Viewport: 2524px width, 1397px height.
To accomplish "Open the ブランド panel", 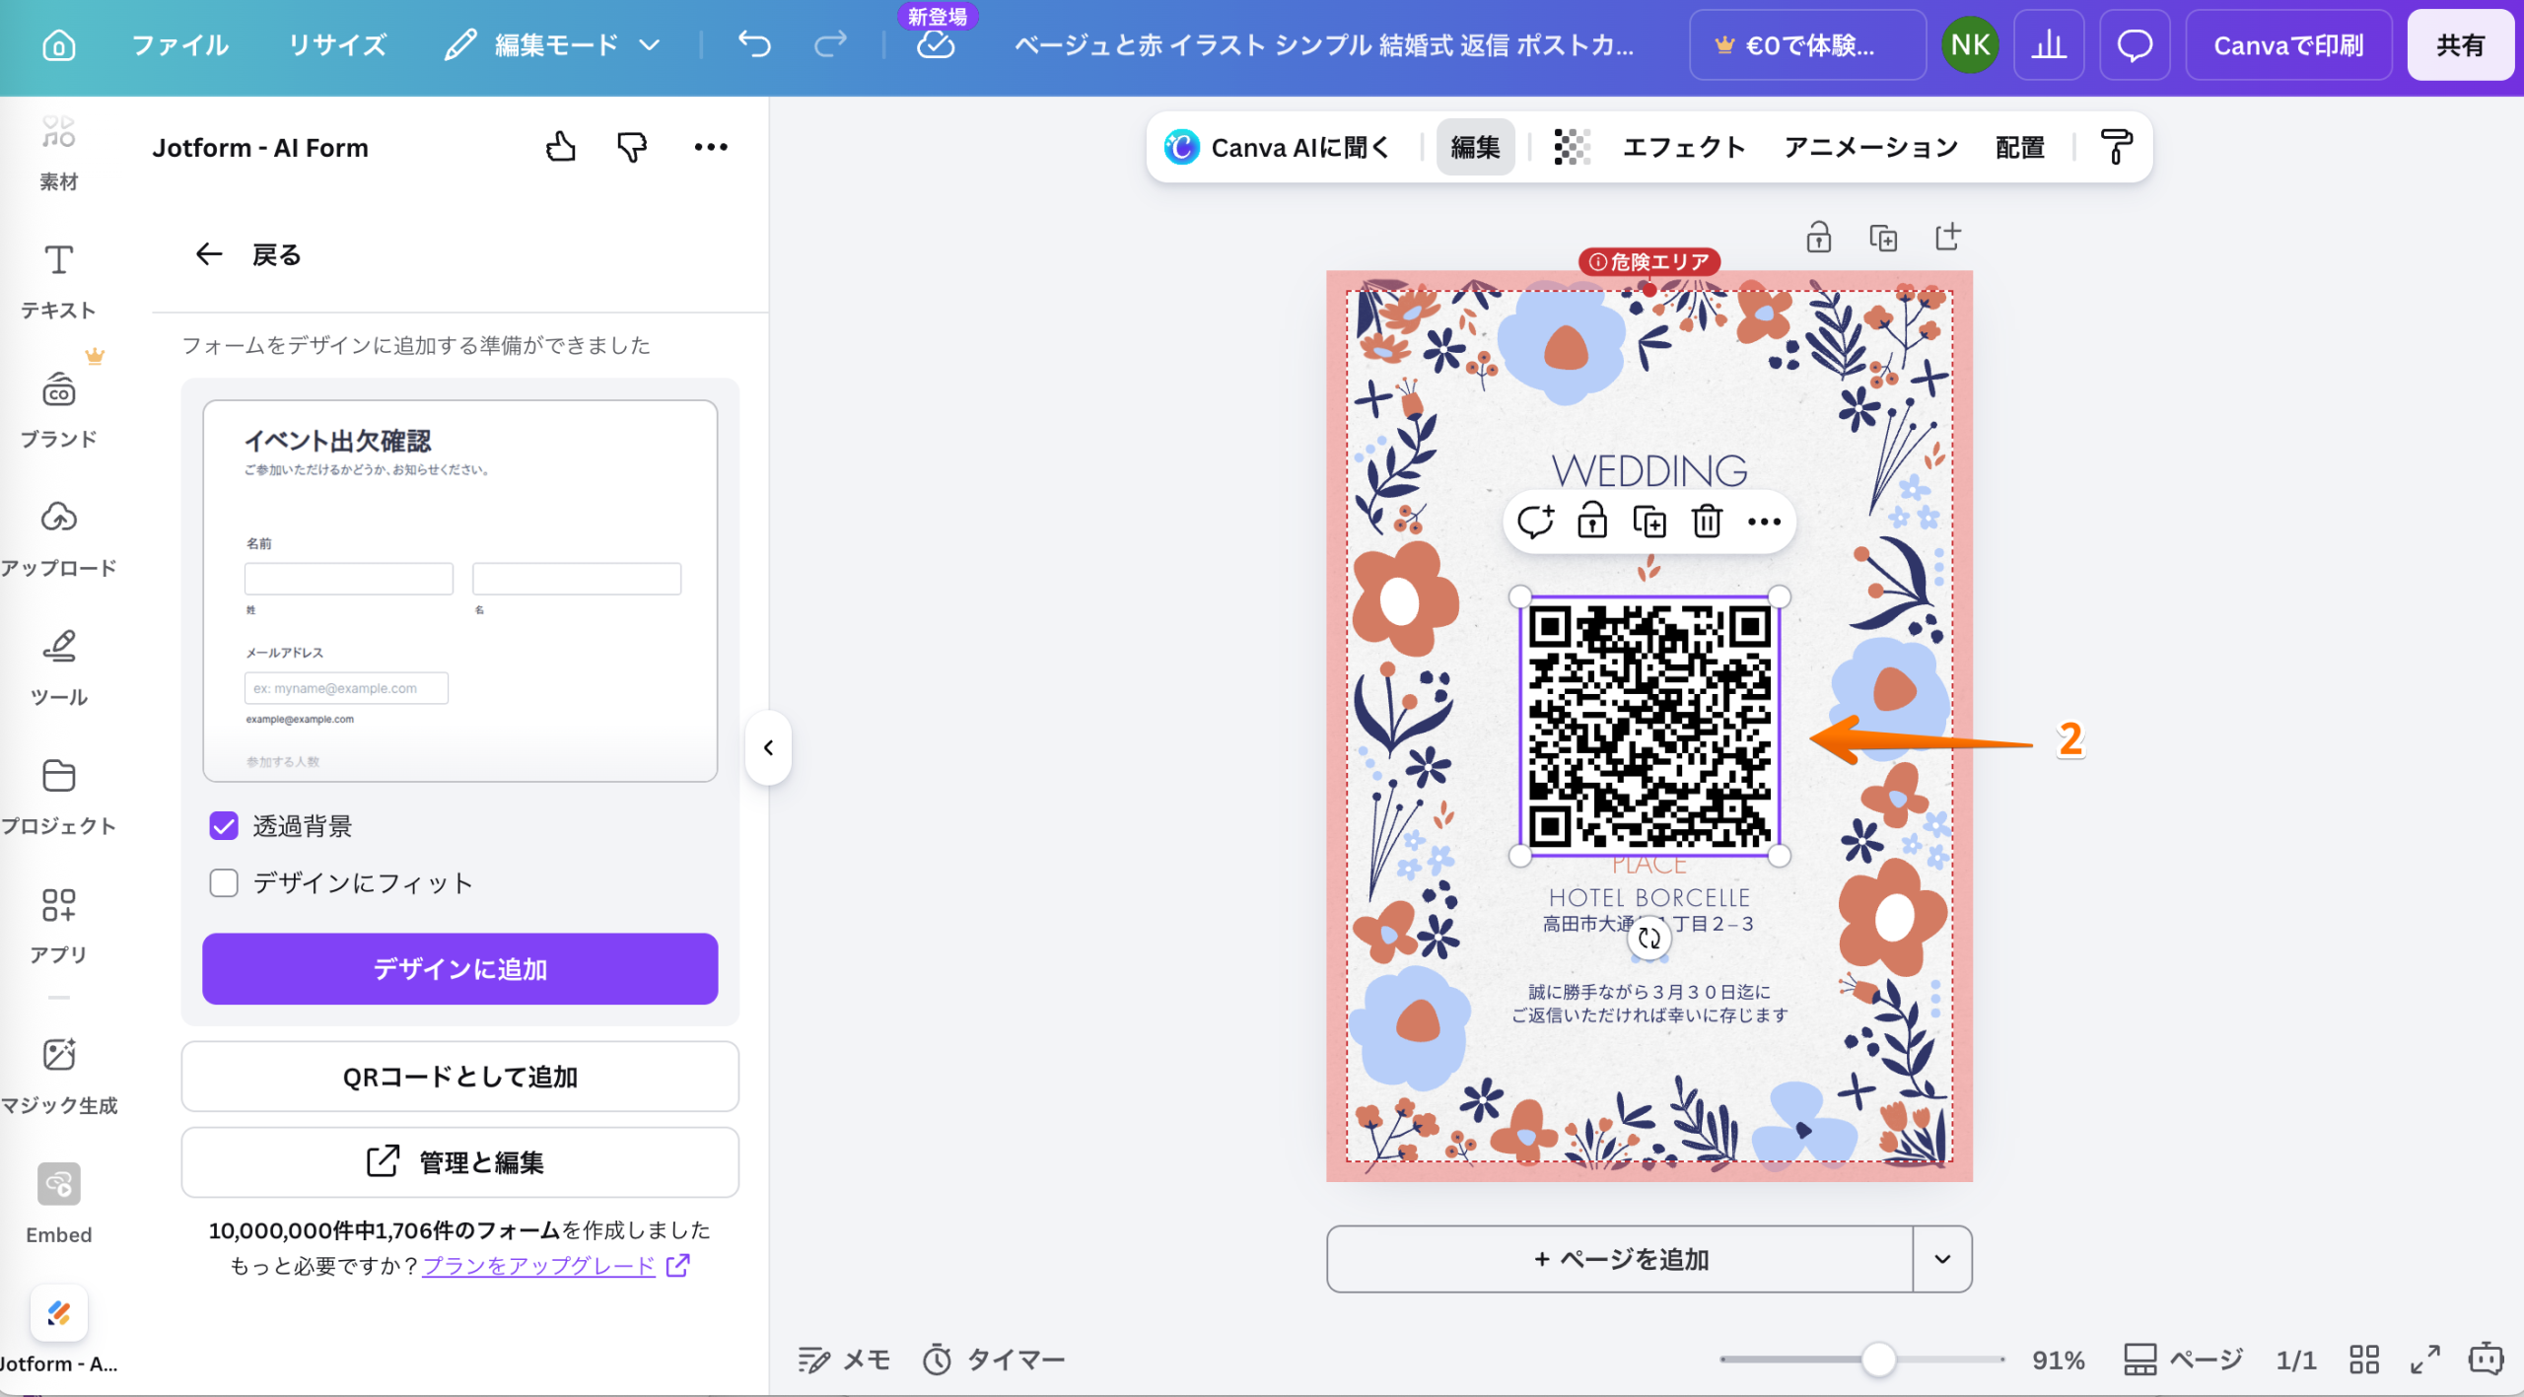I will coord(59,410).
